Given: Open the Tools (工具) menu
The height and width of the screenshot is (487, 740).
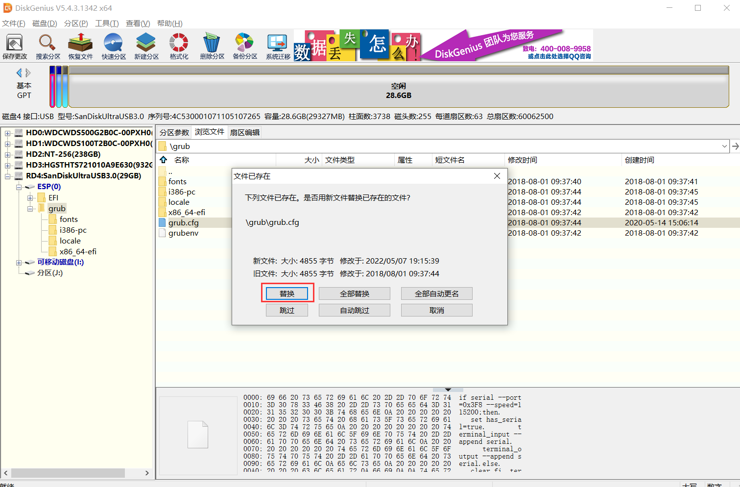Looking at the screenshot, I should pyautogui.click(x=107, y=24).
